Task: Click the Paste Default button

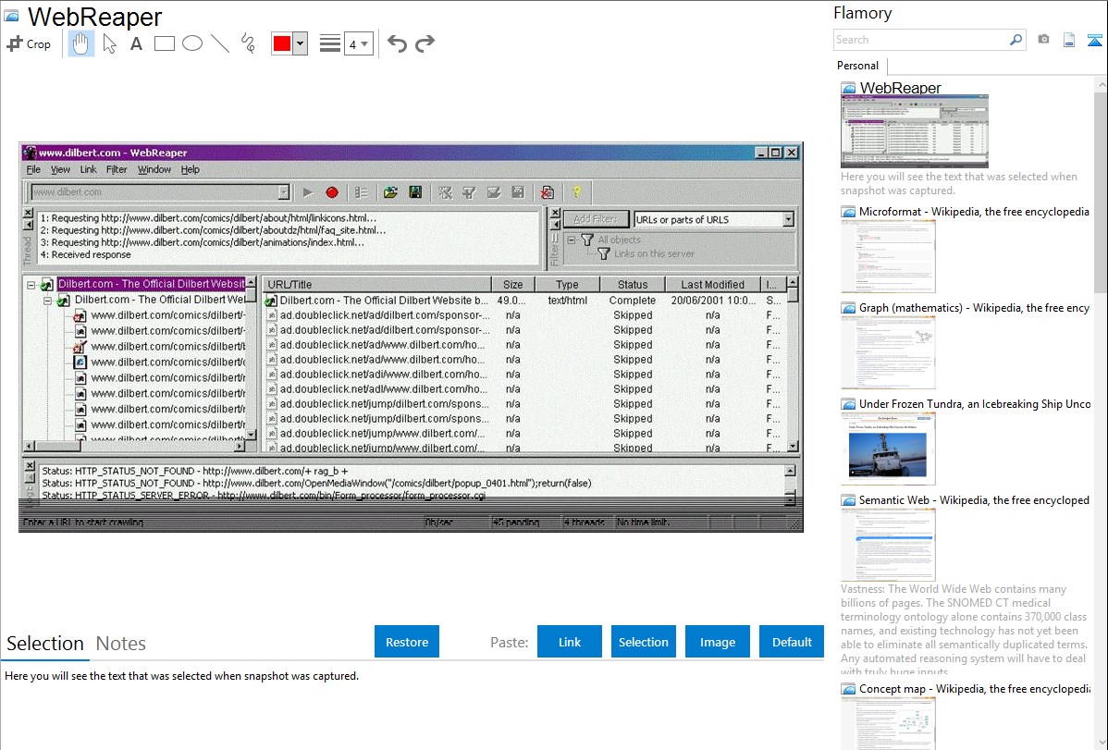Action: click(792, 642)
